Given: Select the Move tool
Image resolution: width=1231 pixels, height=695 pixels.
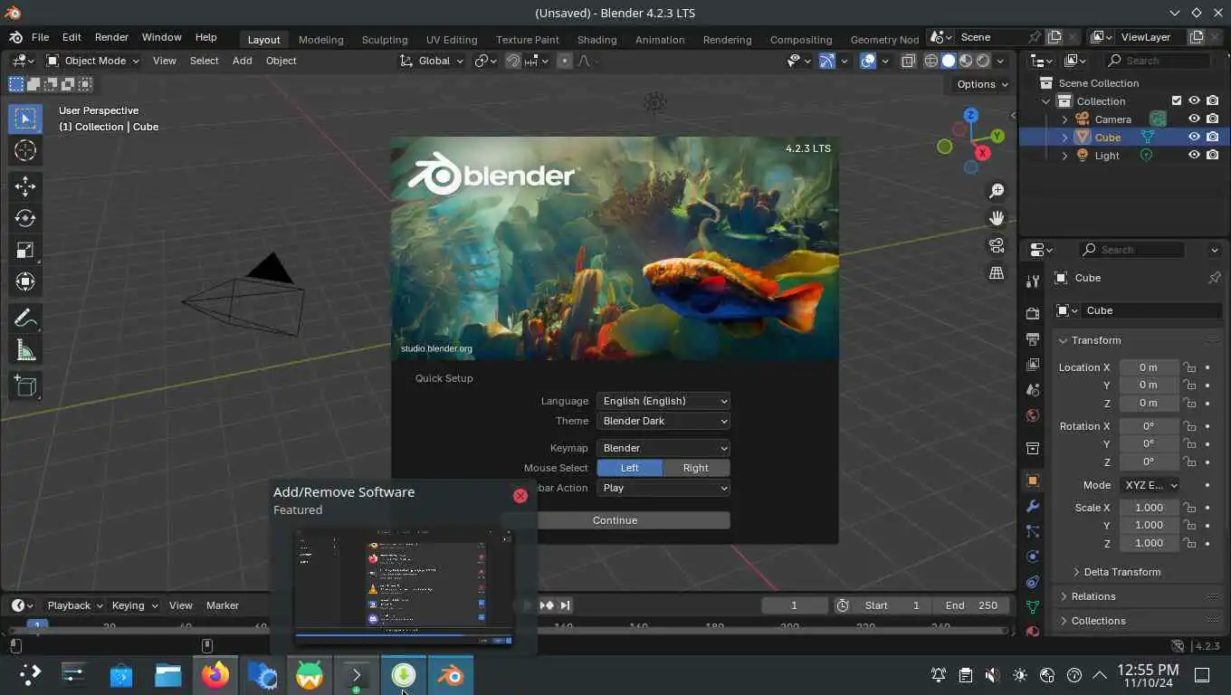Looking at the screenshot, I should 25,186.
